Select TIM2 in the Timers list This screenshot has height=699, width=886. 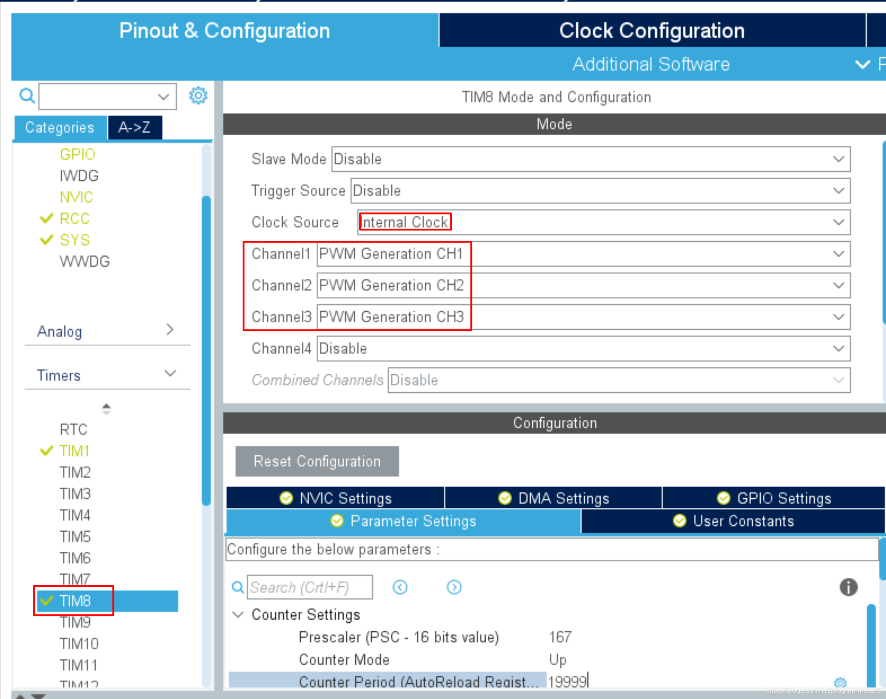click(x=75, y=472)
